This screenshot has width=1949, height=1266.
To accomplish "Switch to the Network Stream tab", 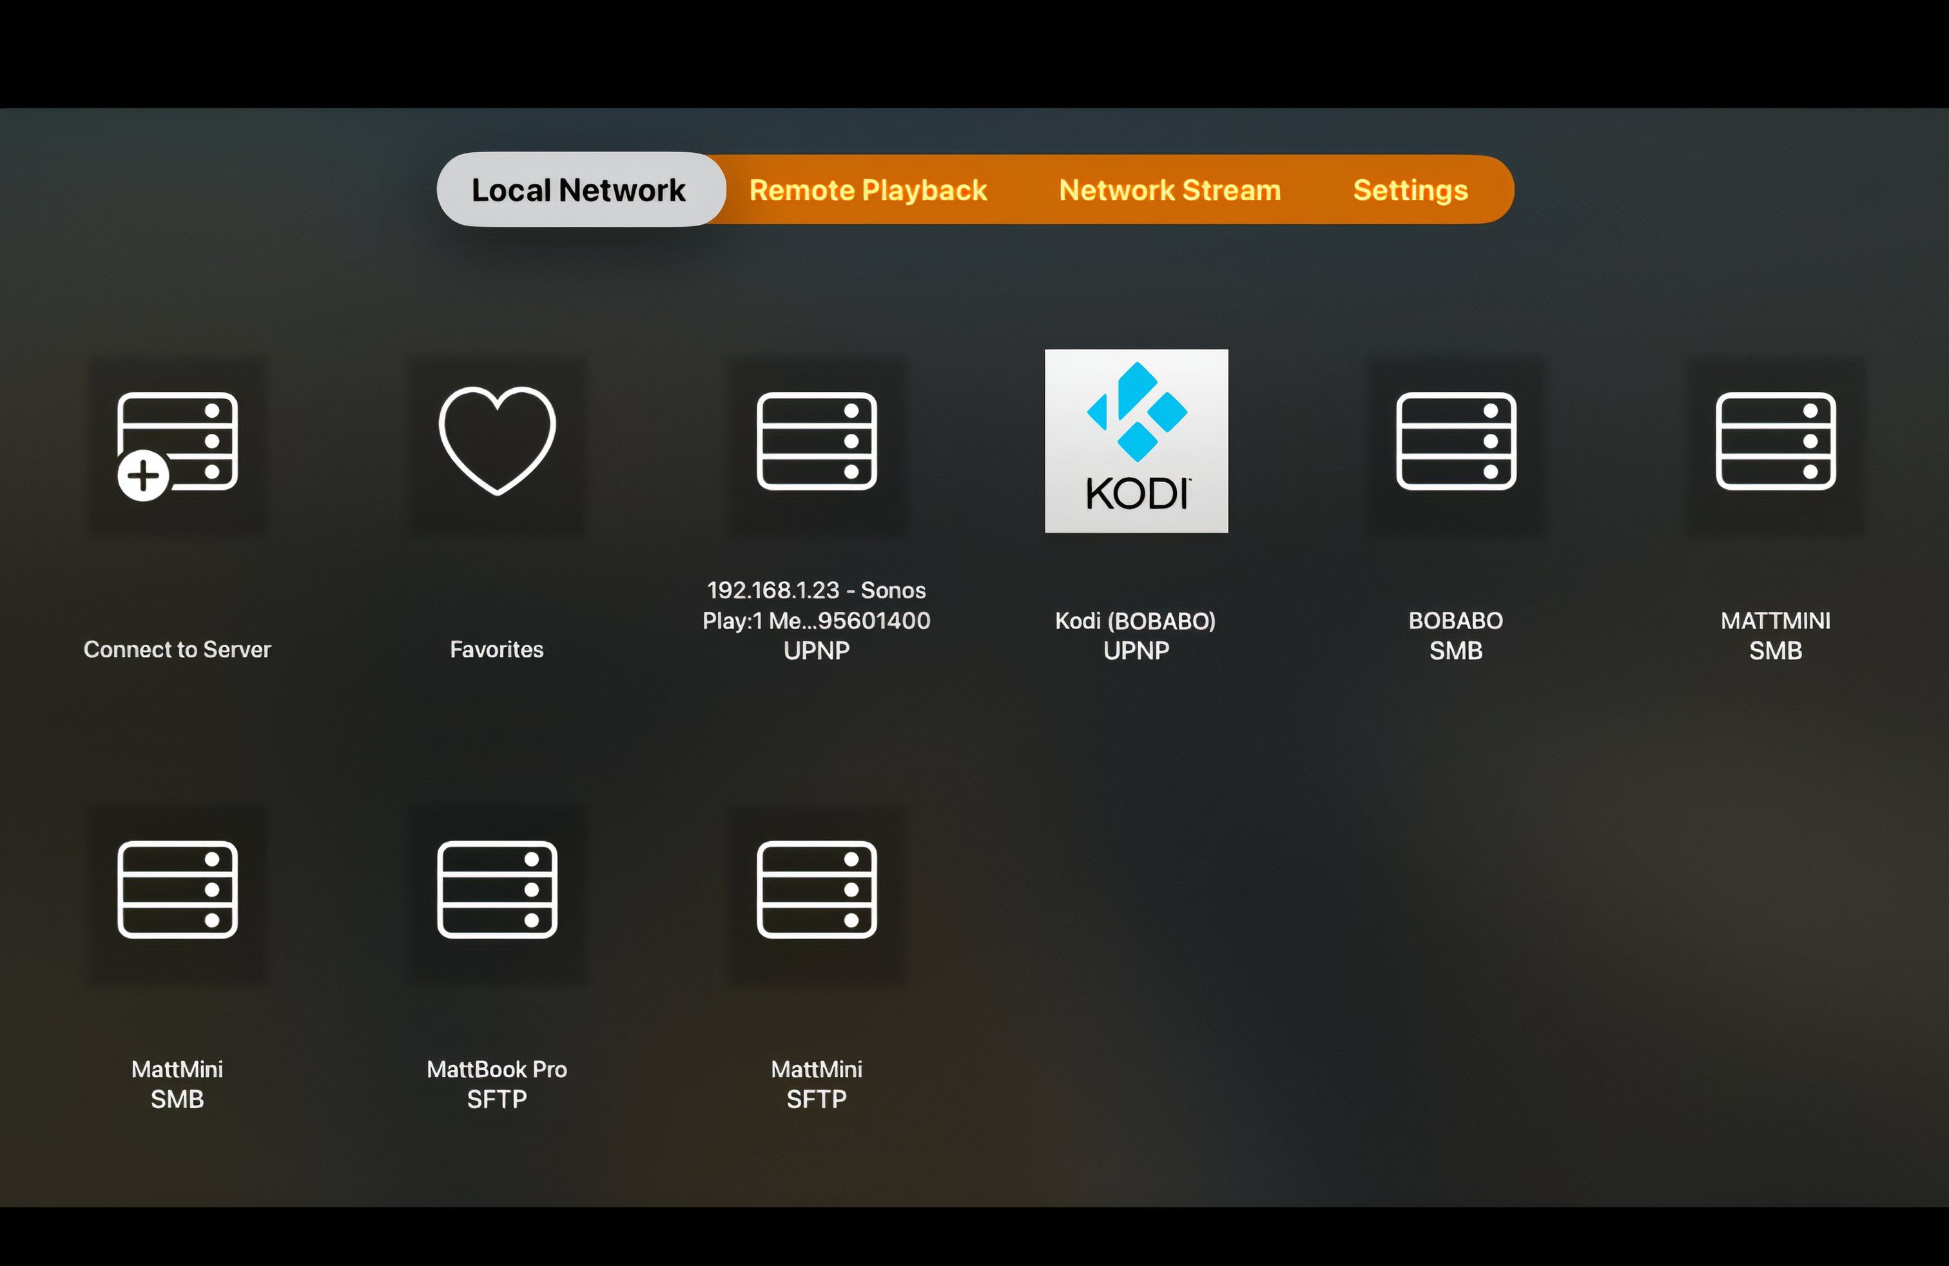I will (x=1170, y=189).
